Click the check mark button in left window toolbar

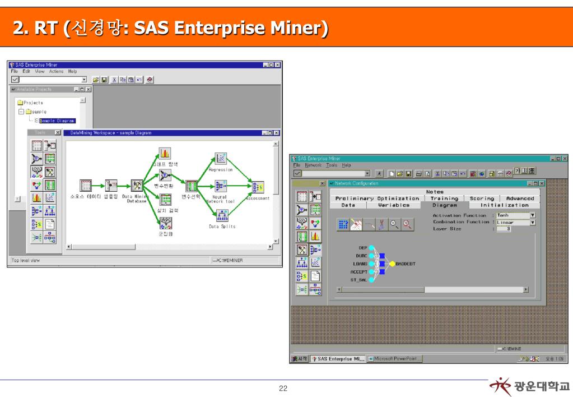click(15, 80)
